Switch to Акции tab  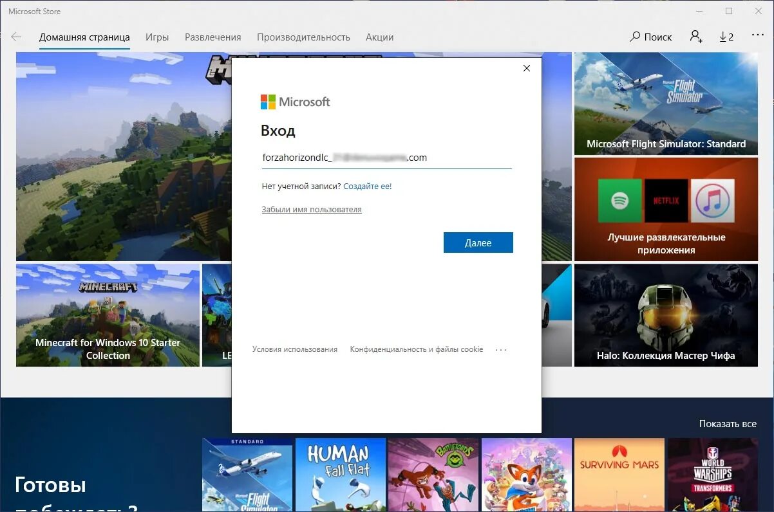click(379, 37)
